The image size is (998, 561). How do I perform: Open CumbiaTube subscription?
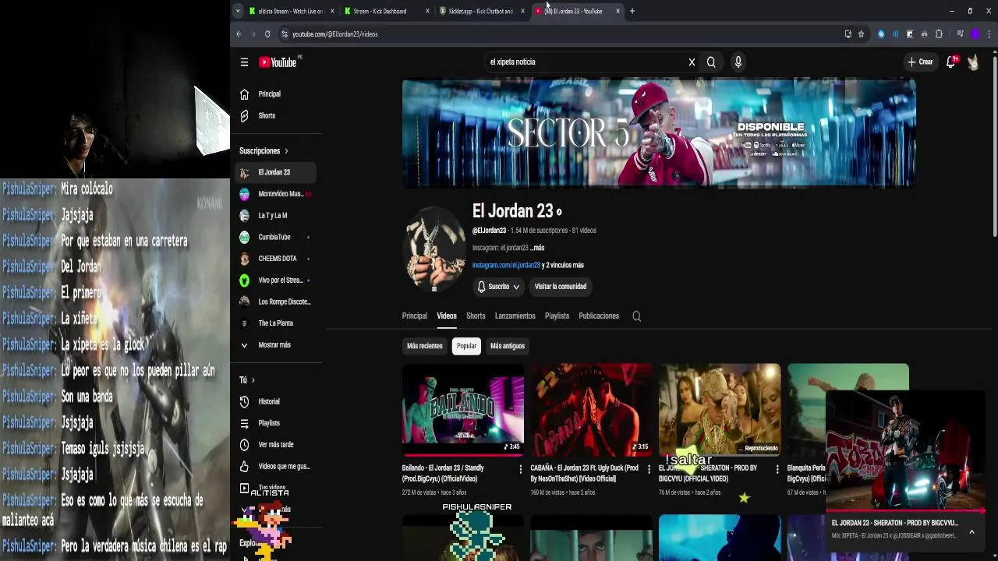coord(275,237)
